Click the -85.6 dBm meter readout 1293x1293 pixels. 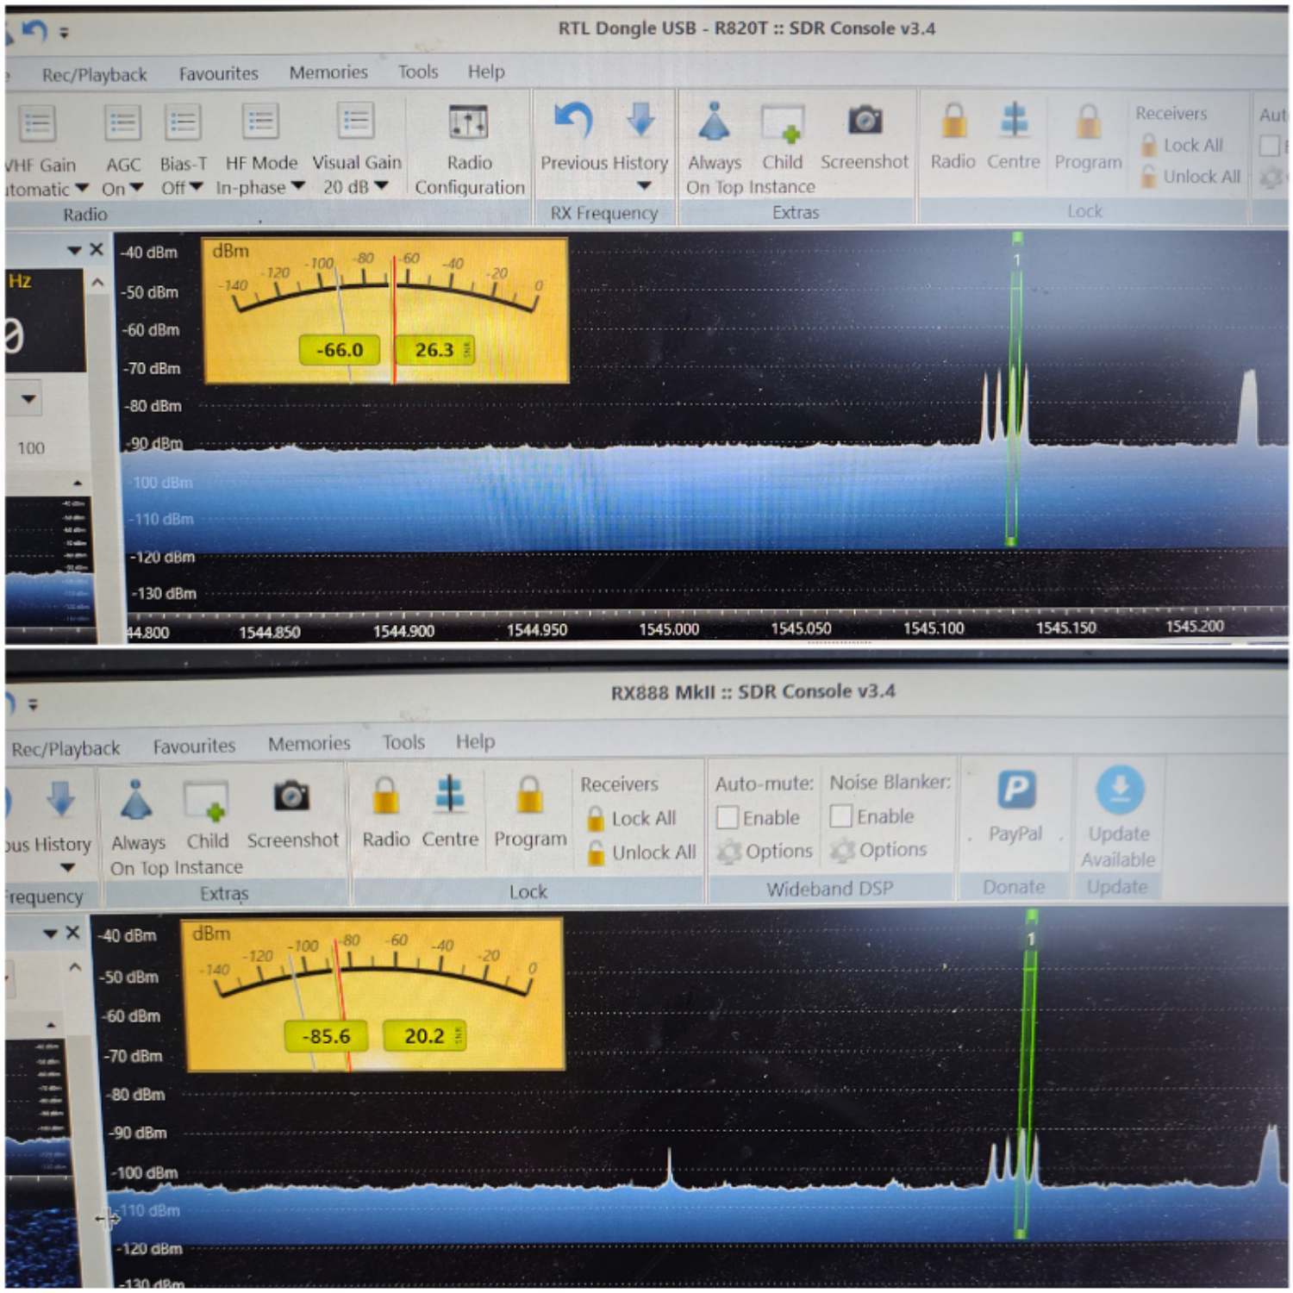click(326, 1036)
